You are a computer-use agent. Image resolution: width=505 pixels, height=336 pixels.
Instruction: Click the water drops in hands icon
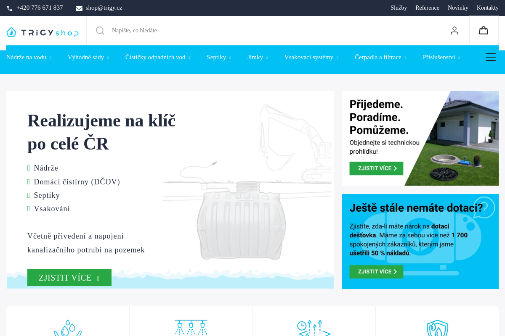click(x=67, y=328)
